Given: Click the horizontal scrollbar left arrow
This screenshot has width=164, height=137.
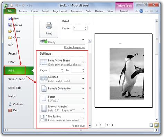Looking at the screenshot, I should pyautogui.click(x=6, y=130).
